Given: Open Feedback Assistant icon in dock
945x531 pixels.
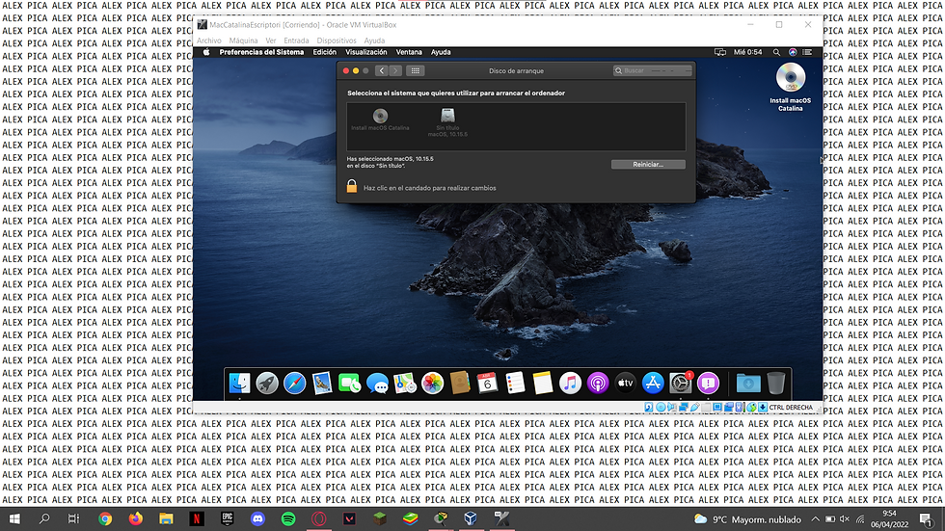Looking at the screenshot, I should coord(708,383).
